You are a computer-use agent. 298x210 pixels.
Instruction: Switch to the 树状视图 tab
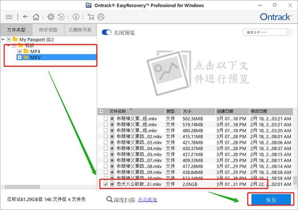(x=48, y=30)
